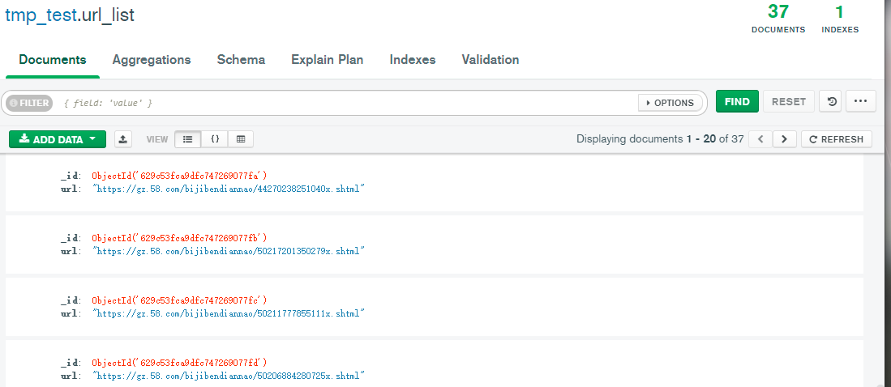Screen dimensions: 891x387
Task: Click the export collection icon button
Action: click(123, 139)
